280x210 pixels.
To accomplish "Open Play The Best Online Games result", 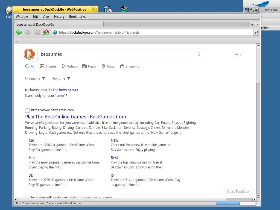I will point(75,117).
